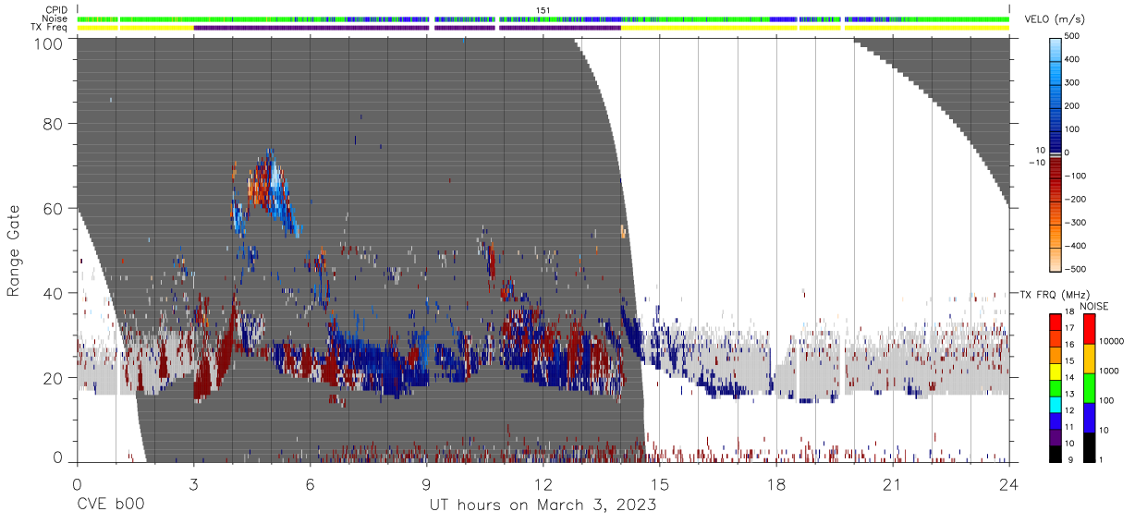Image resolution: width=1135 pixels, height=524 pixels.
Task: Click the 80 range gate tick label
Action: (x=54, y=124)
